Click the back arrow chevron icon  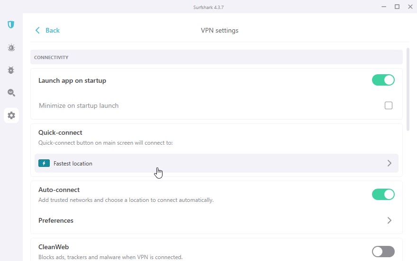37,30
